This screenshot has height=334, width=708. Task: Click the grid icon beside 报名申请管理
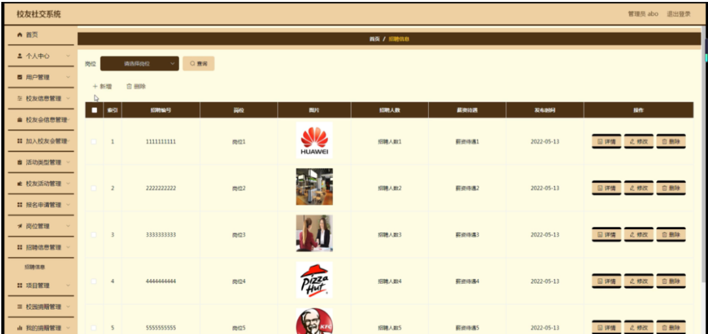pyautogui.click(x=20, y=205)
